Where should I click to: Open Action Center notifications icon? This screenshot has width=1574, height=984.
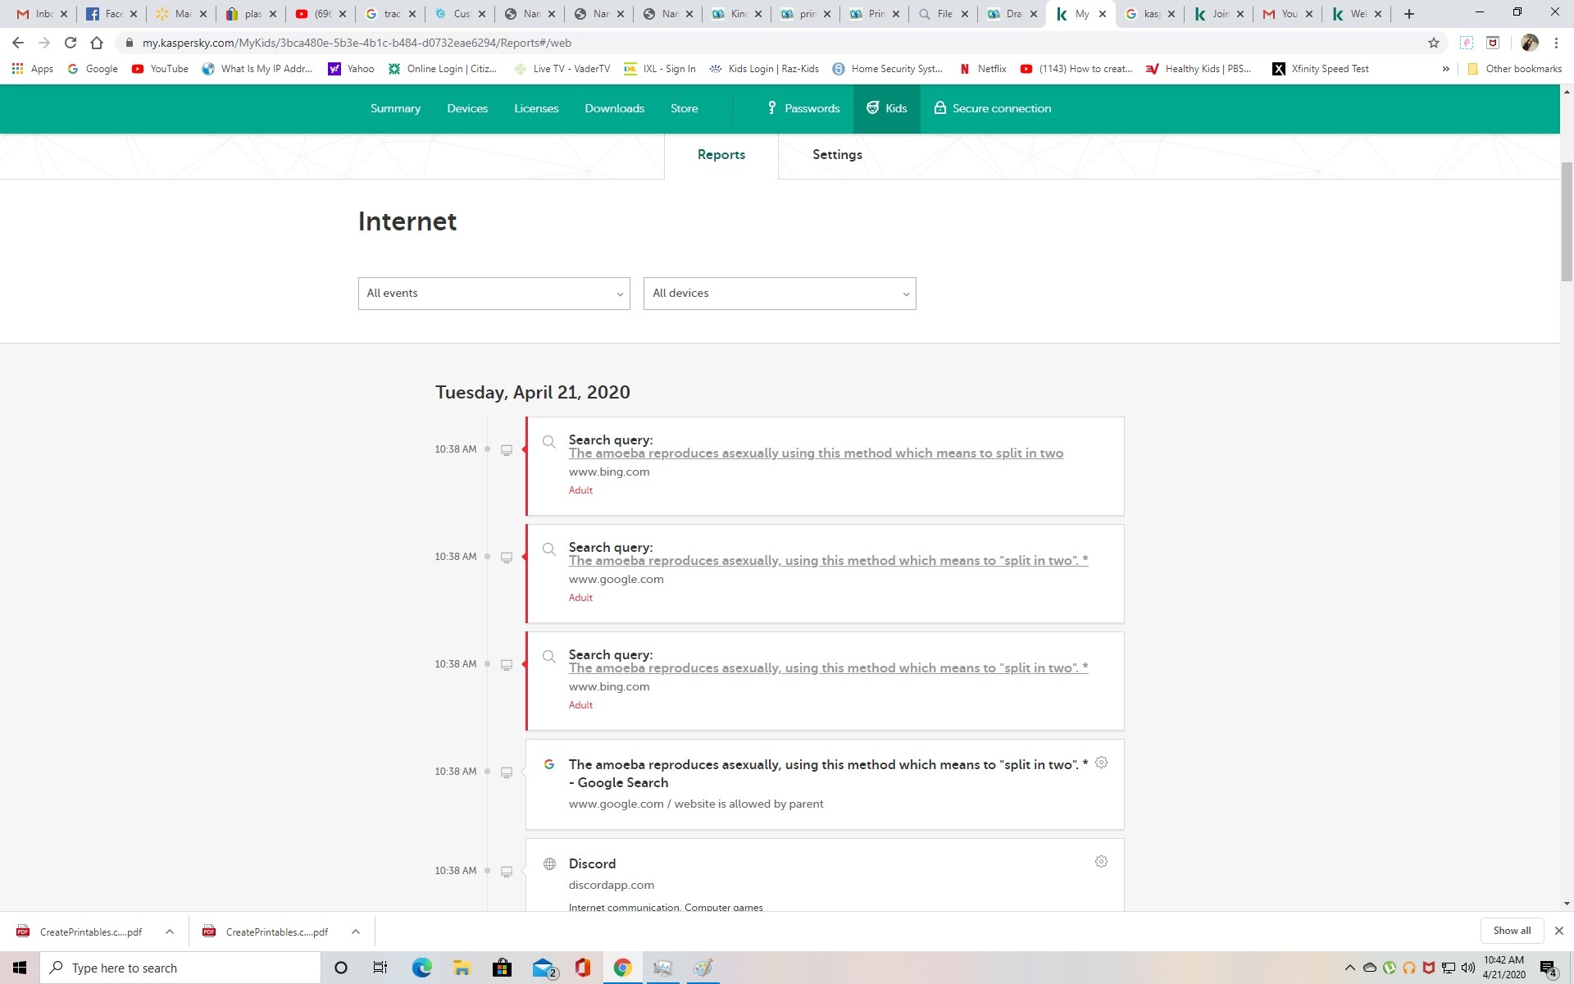(1548, 968)
